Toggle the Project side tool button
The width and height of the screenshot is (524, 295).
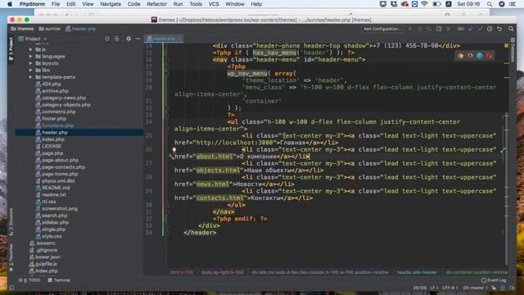coord(11,48)
